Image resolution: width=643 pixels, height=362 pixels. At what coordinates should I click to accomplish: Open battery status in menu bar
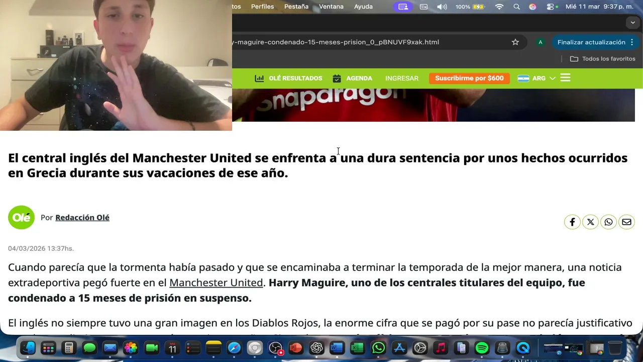point(470,7)
